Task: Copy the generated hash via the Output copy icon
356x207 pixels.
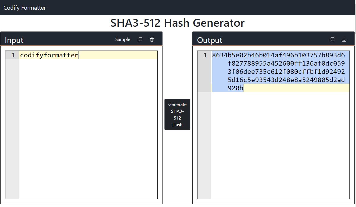Action: (332, 39)
